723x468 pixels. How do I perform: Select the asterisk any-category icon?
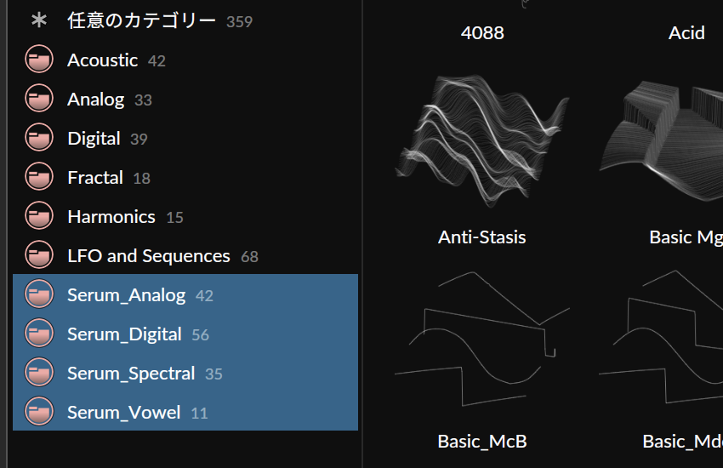39,20
